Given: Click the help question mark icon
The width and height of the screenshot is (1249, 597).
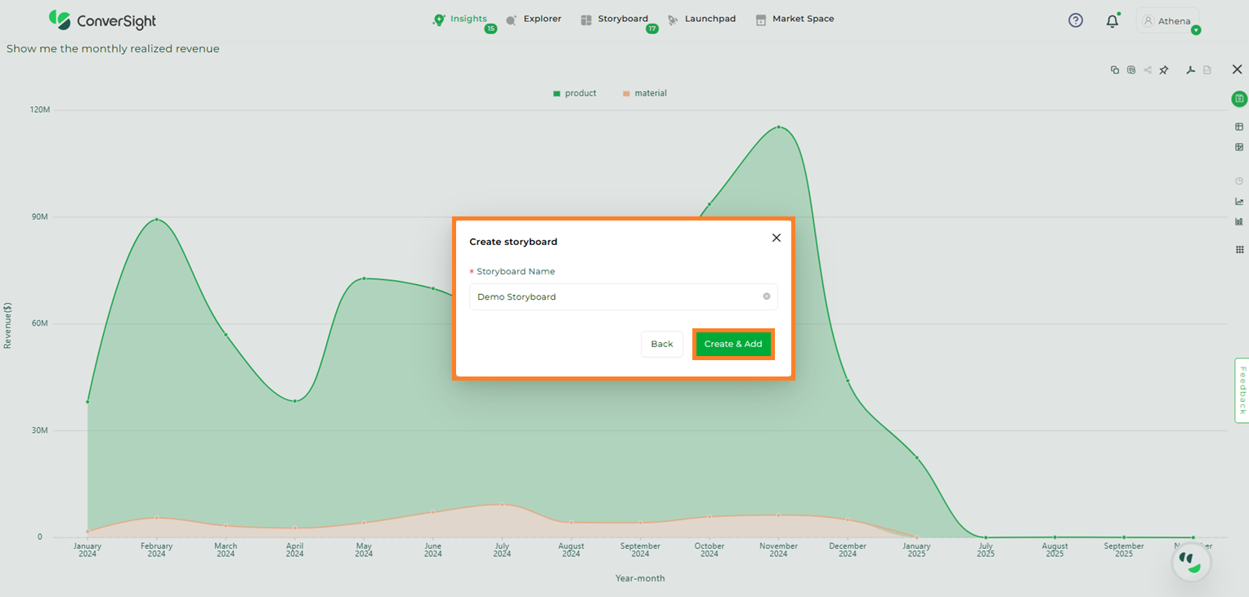Looking at the screenshot, I should point(1076,20).
